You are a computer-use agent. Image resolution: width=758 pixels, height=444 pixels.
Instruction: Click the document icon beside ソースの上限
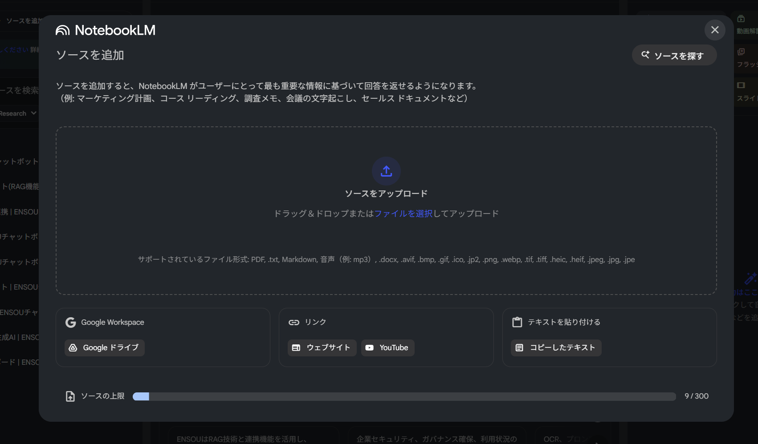[70, 396]
